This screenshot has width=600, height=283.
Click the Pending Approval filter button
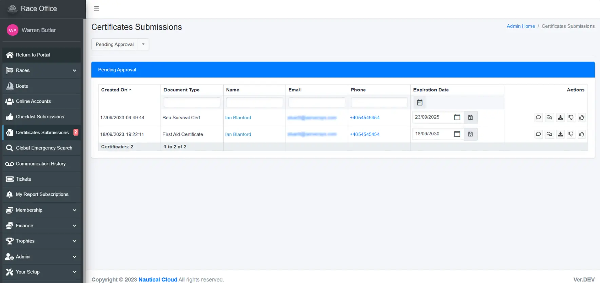click(115, 44)
